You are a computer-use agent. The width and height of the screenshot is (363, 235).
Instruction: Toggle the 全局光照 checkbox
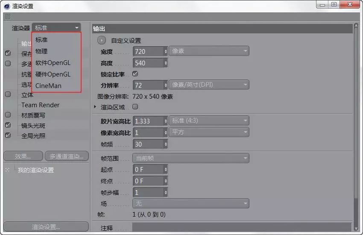(8, 135)
